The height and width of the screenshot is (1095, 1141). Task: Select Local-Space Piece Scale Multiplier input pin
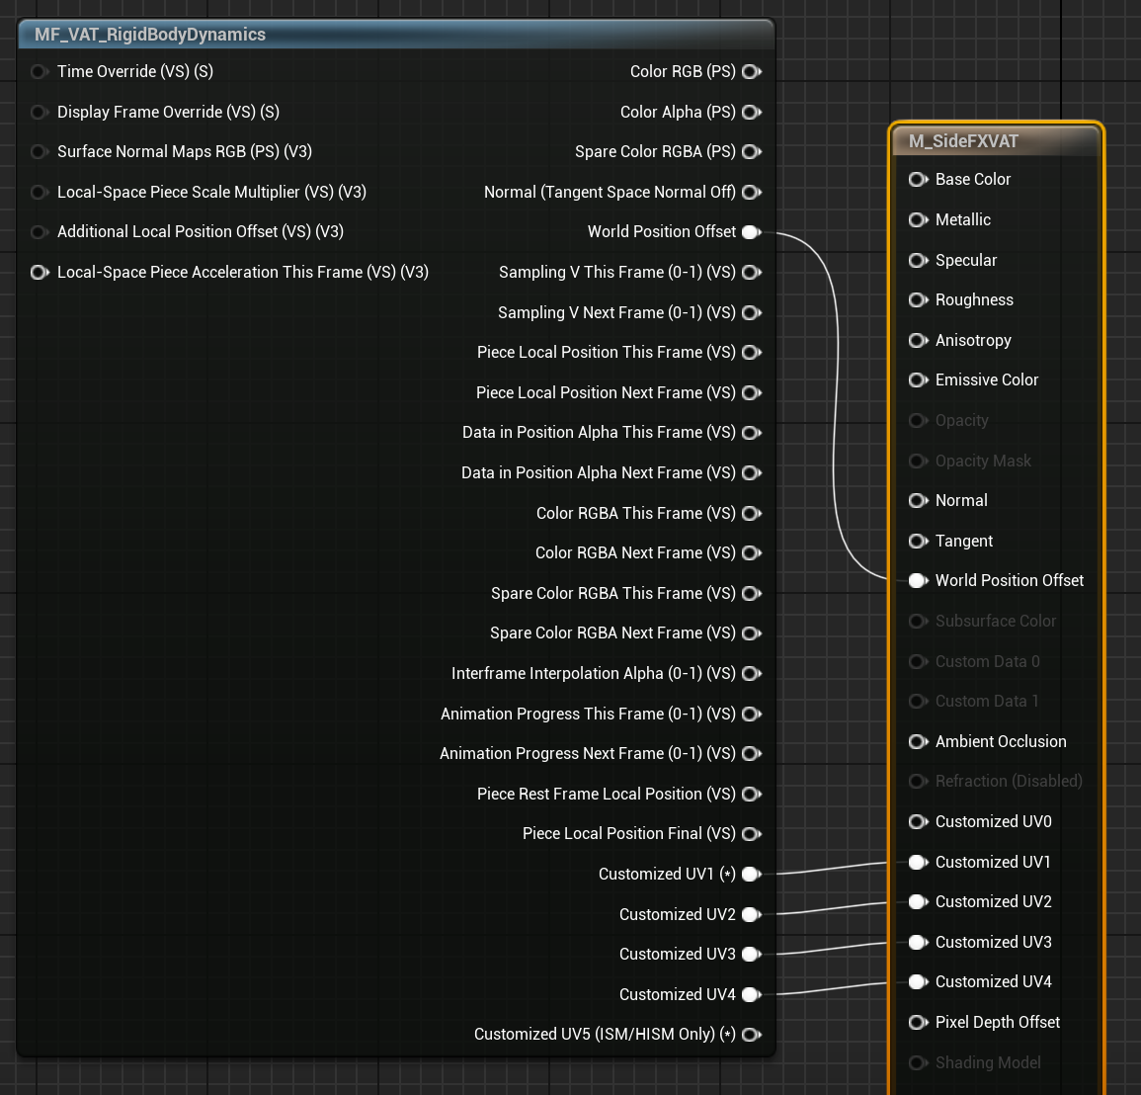(x=40, y=192)
